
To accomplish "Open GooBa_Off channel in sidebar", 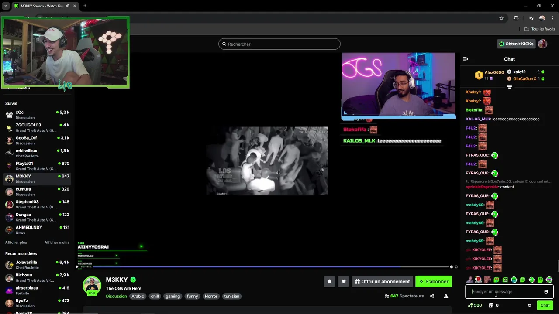I will pyautogui.click(x=37, y=140).
